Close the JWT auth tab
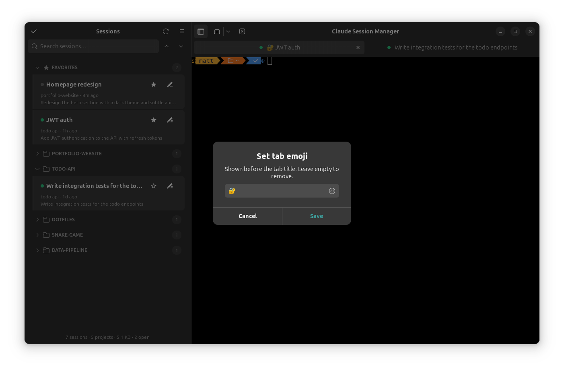 coord(358,47)
